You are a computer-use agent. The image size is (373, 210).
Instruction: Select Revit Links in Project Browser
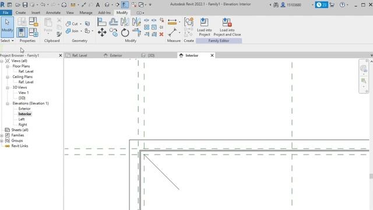click(19, 146)
